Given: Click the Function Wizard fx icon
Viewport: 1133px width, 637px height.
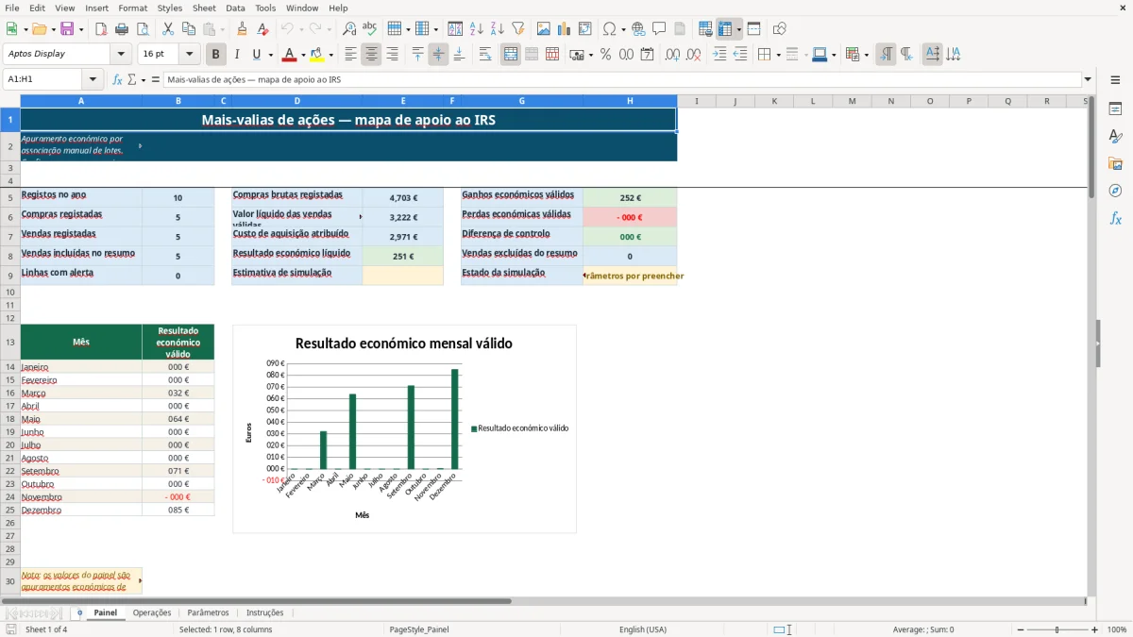Looking at the screenshot, I should tap(118, 79).
